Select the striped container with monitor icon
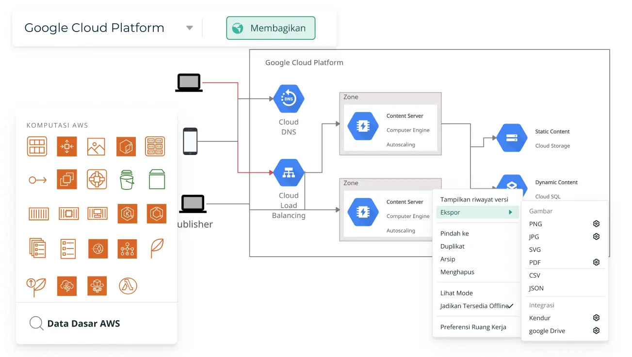 click(x=97, y=213)
